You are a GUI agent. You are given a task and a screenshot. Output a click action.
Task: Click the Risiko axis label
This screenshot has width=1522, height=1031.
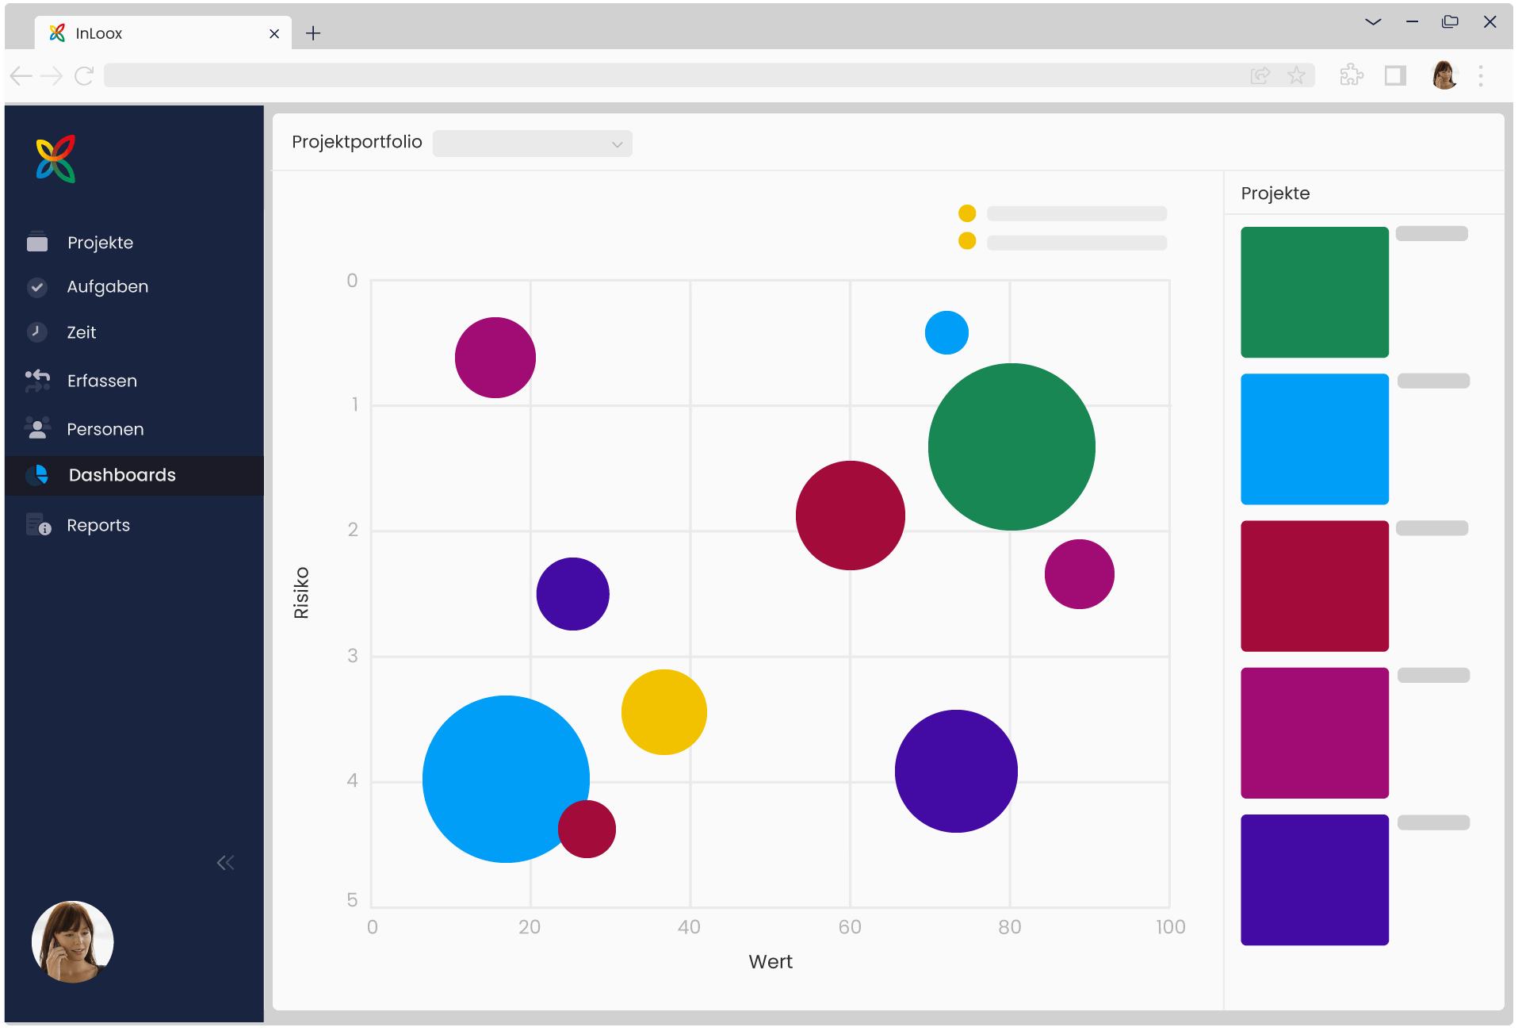click(x=301, y=593)
